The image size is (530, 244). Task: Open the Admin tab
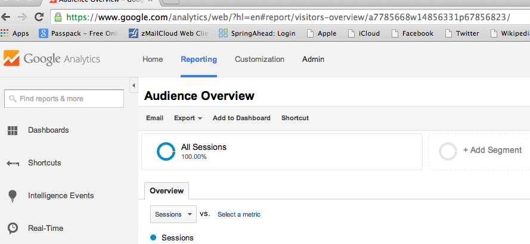tap(313, 60)
